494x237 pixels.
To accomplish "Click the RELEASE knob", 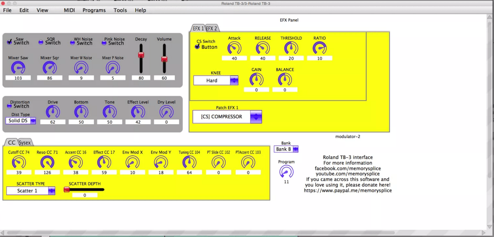I will point(262,48).
